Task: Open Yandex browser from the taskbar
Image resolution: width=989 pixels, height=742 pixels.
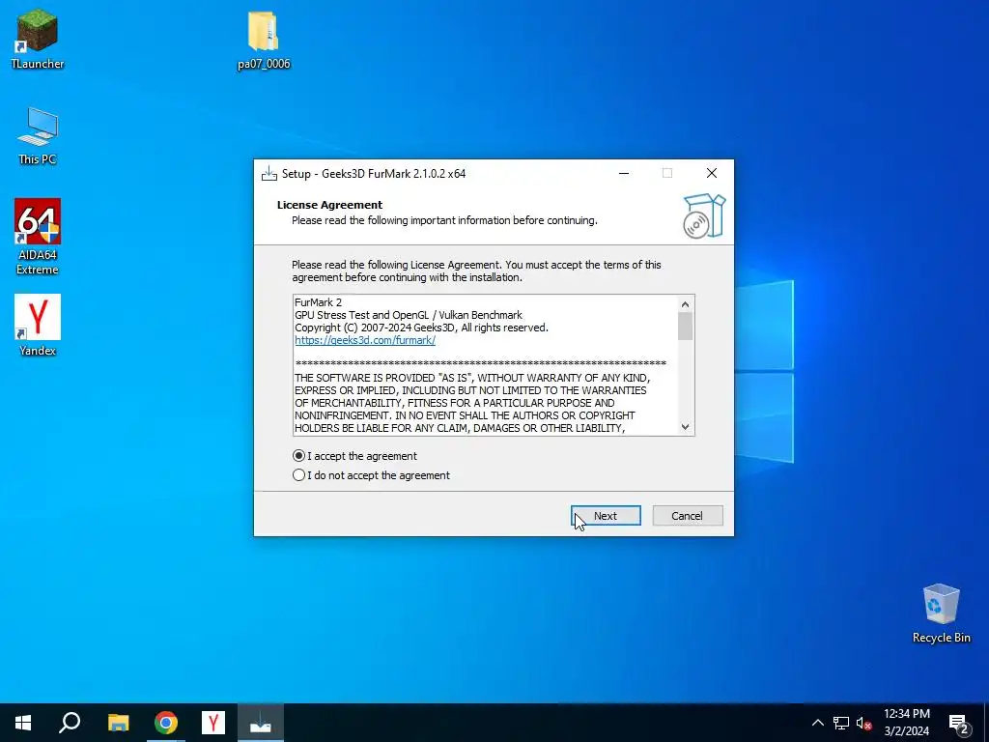Action: pyautogui.click(x=213, y=723)
